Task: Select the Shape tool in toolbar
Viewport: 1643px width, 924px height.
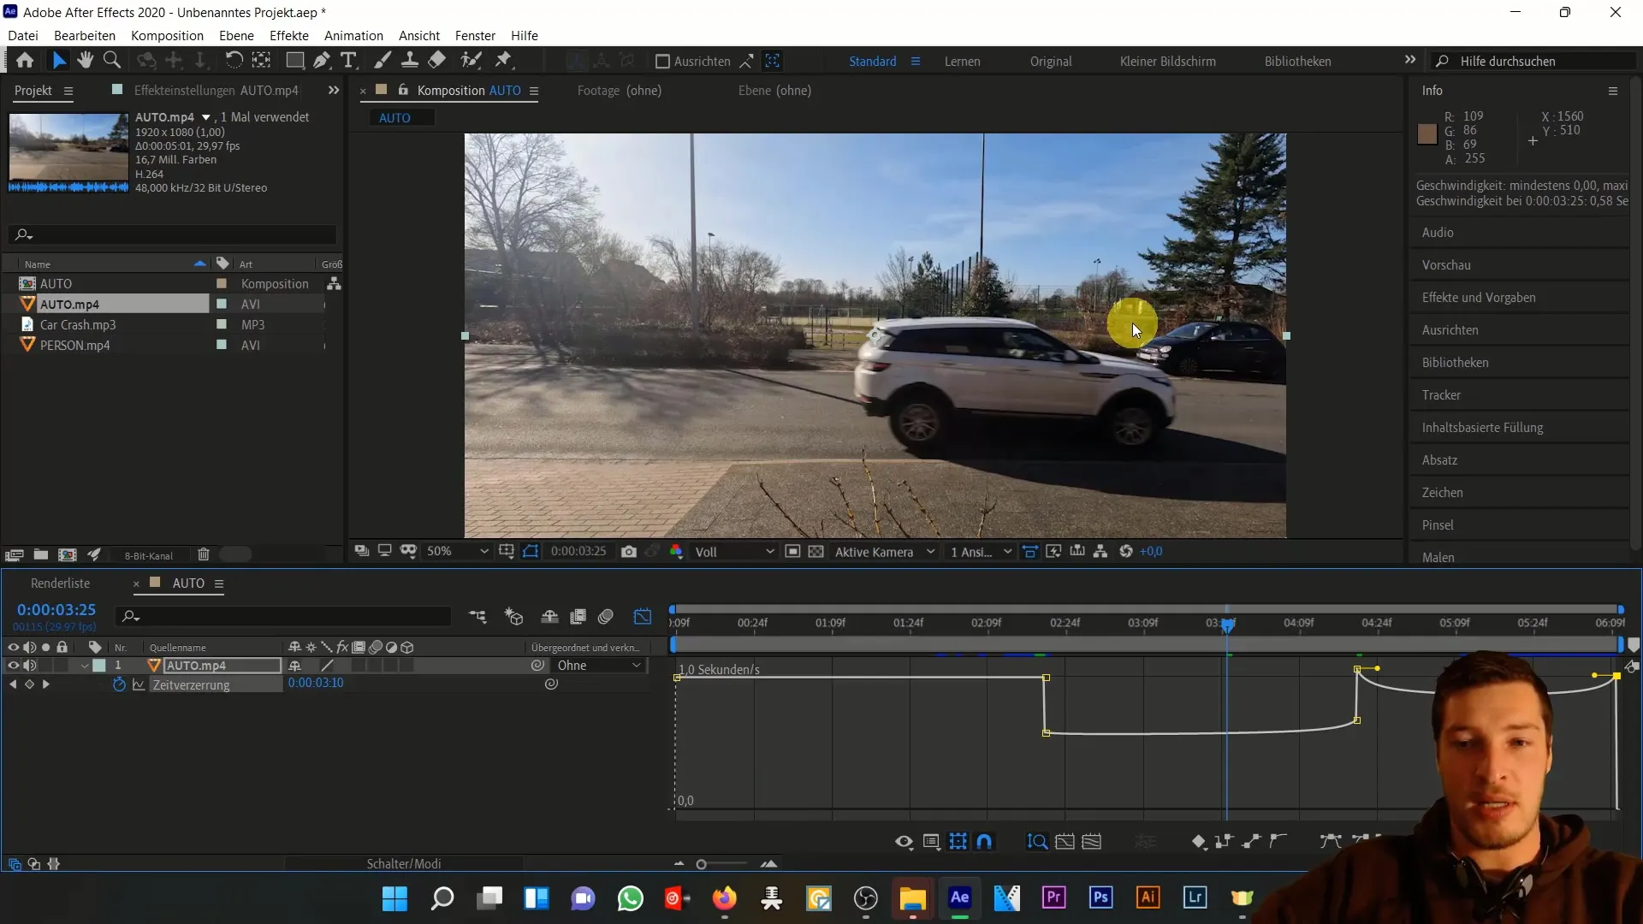Action: click(x=293, y=61)
